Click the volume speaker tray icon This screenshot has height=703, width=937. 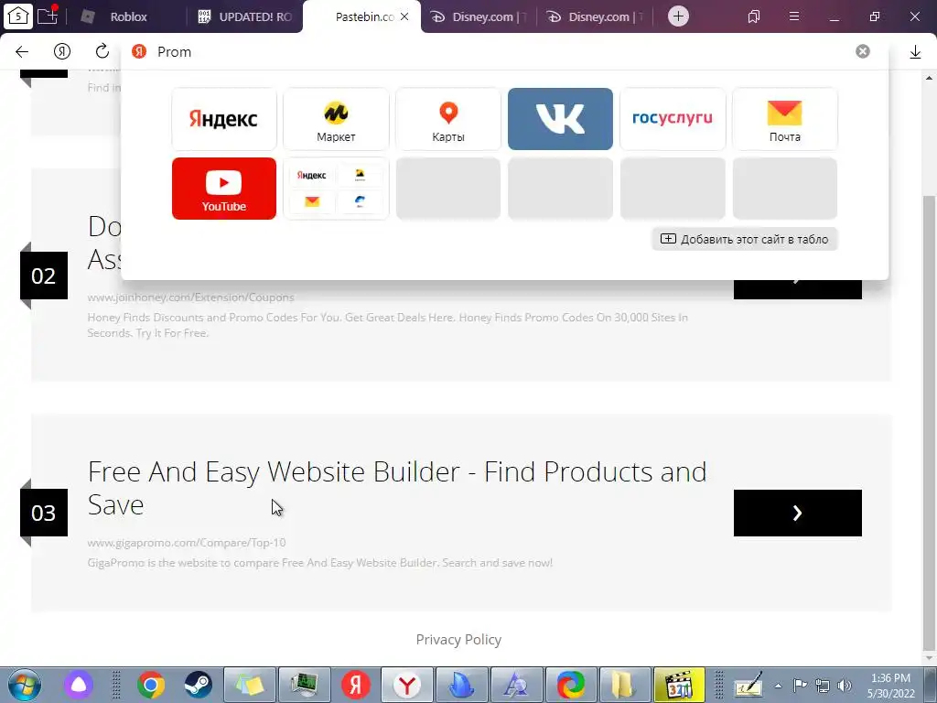(x=845, y=685)
